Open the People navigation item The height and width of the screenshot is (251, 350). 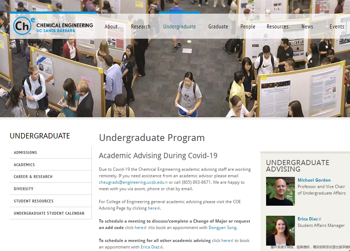248,27
